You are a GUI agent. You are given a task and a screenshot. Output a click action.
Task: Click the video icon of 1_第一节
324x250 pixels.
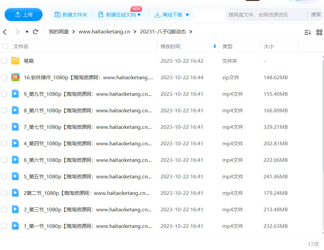15,226
